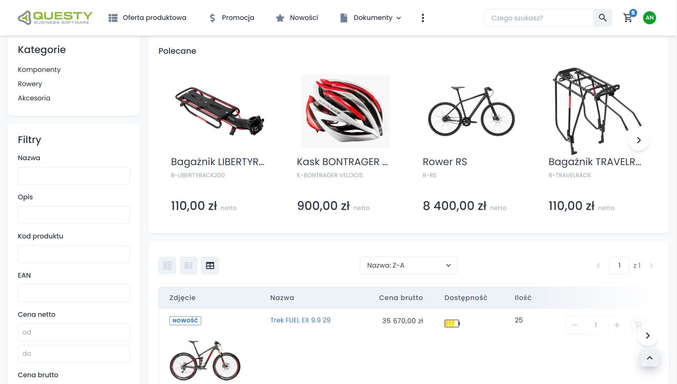Select Akcesoria category
The width and height of the screenshot is (677, 384).
pos(34,98)
